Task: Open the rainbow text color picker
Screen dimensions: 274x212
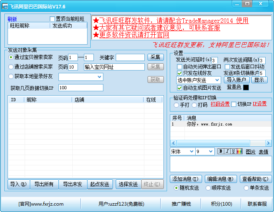Action: 239,151
